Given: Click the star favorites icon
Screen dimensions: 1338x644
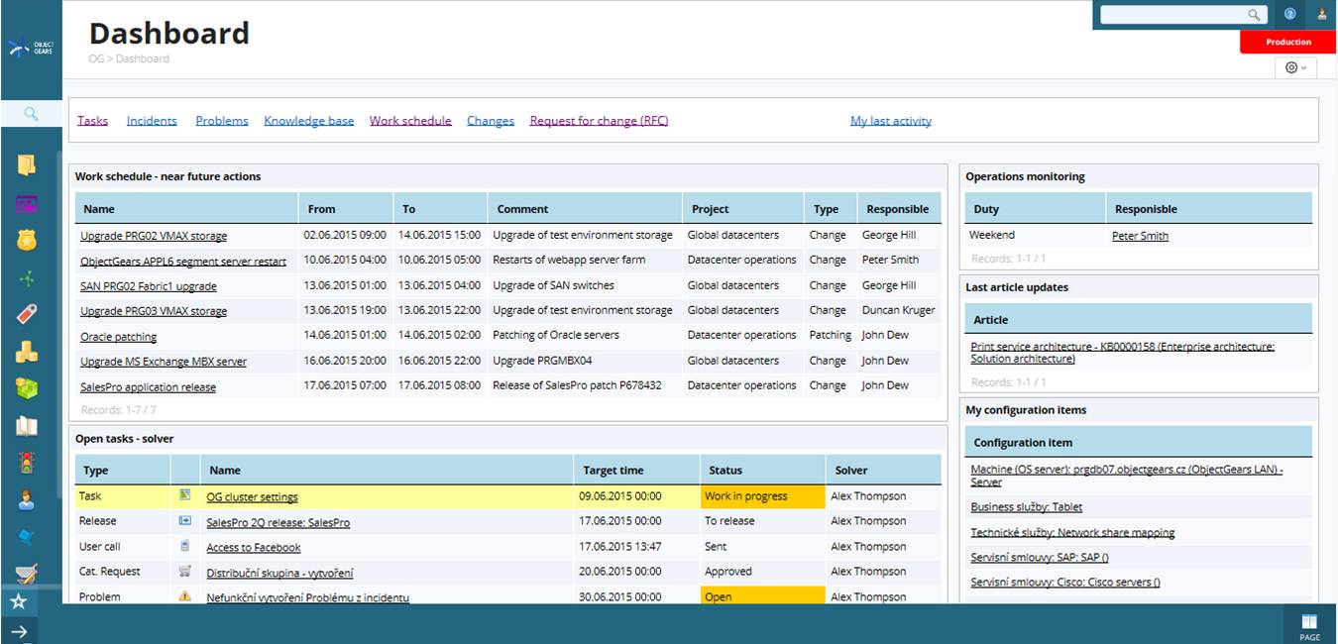Looking at the screenshot, I should 19,601.
